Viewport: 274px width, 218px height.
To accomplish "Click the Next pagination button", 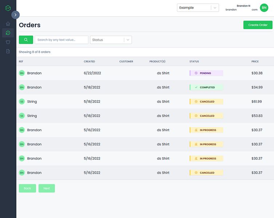I will point(47,188).
